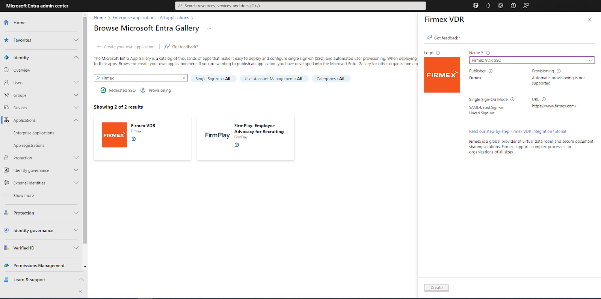Click feedback person icon in top bar
601x299 pixels.
point(526,6)
